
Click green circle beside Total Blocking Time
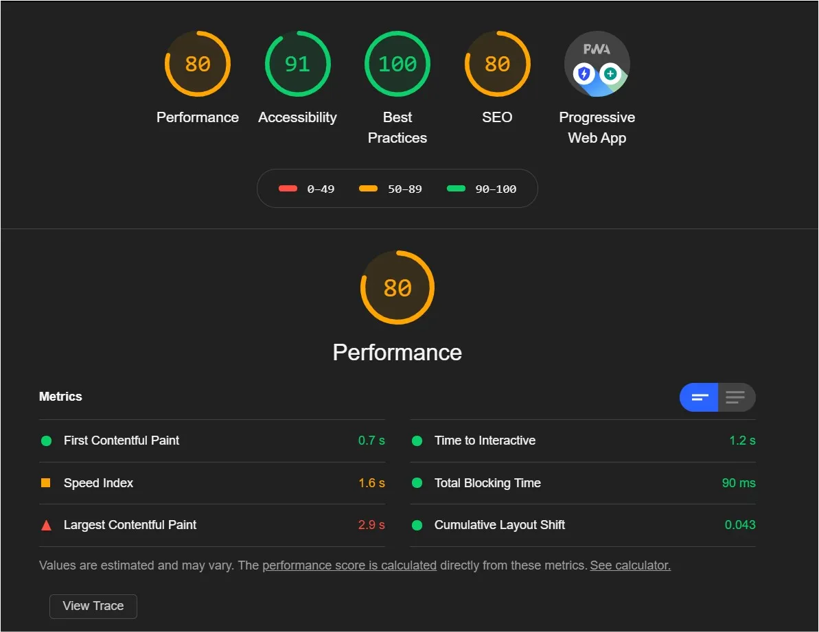pos(417,482)
